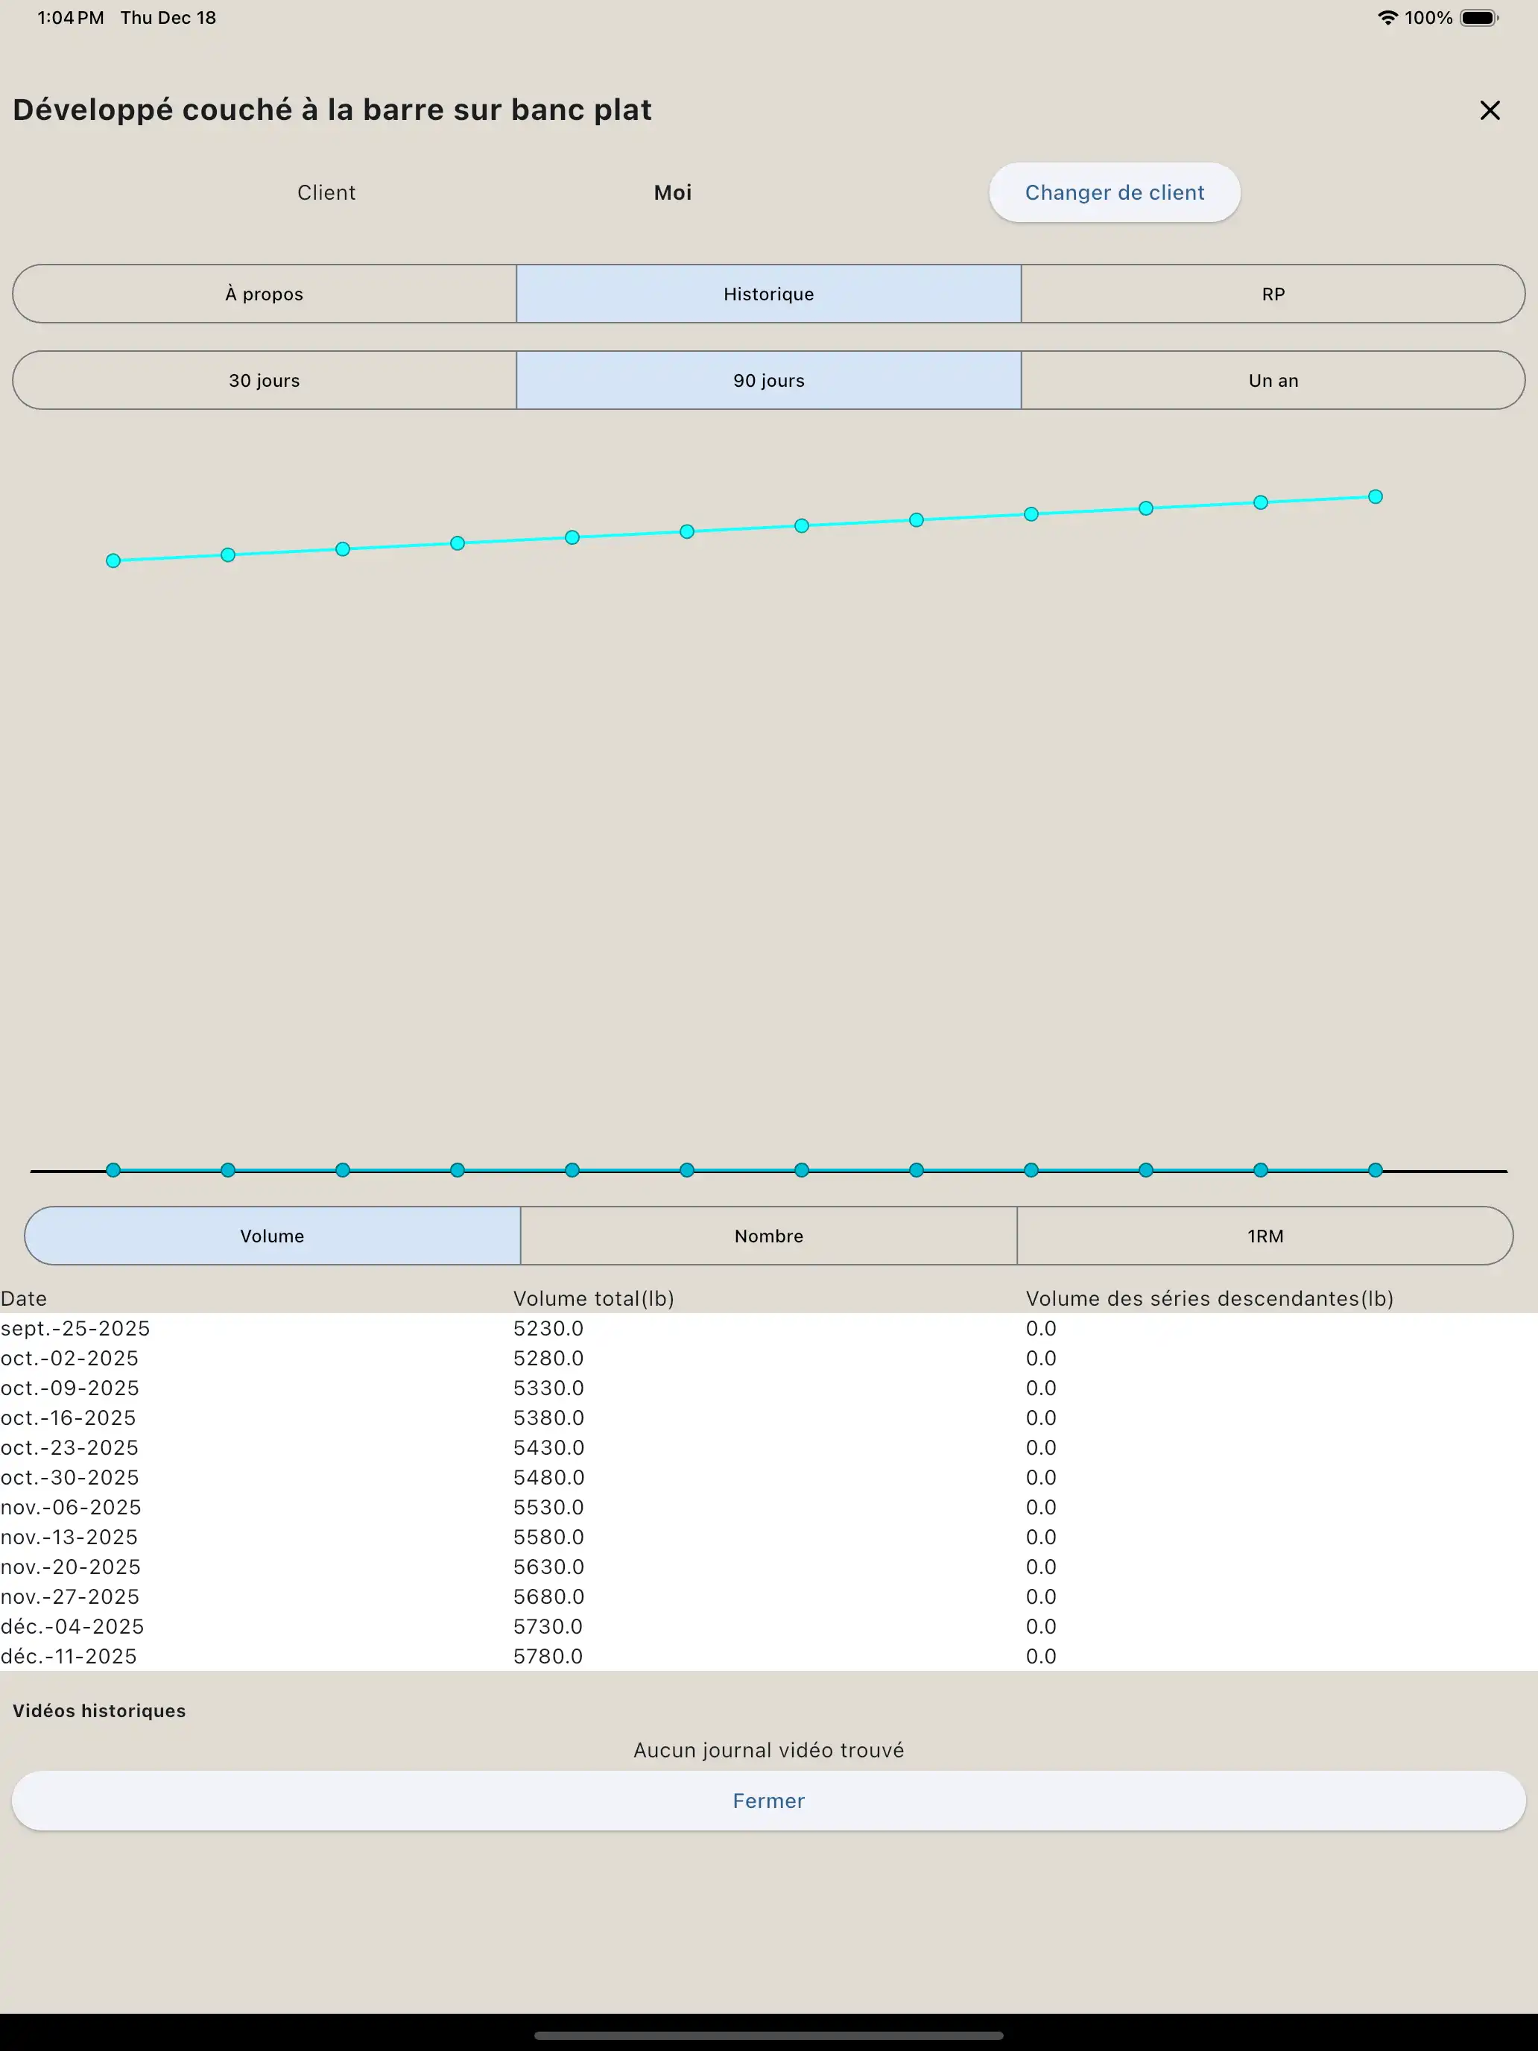Click the Changer de client button
Screen dimensions: 1538x2051
[1114, 192]
